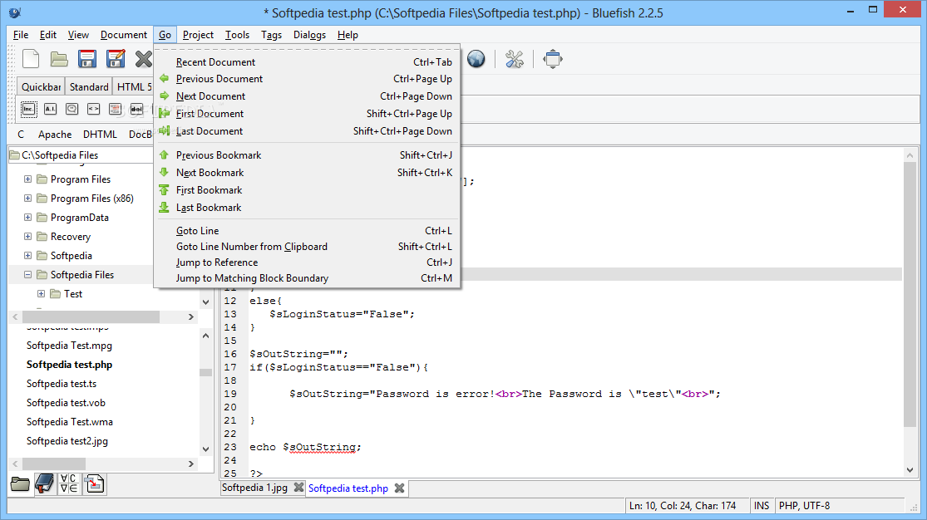Open the Dialogs menu
The height and width of the screenshot is (520, 927).
(x=310, y=35)
